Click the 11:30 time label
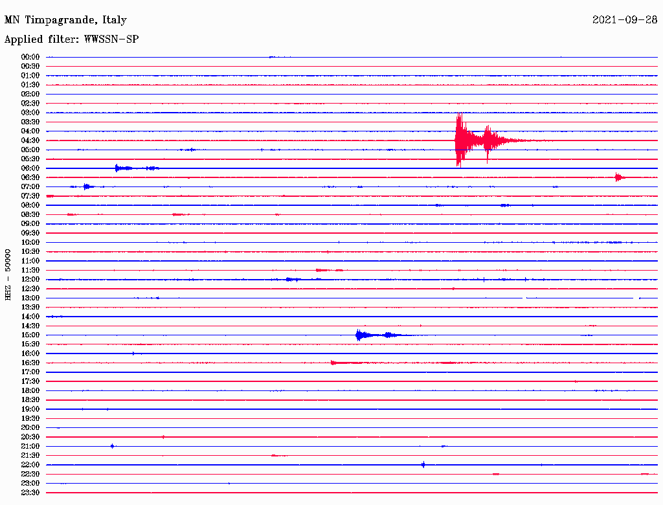Screen dimensions: 663x505 point(30,270)
